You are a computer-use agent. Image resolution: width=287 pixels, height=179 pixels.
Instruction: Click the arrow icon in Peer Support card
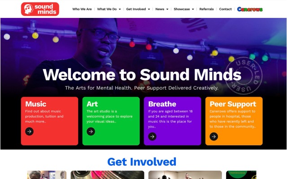[214, 136]
